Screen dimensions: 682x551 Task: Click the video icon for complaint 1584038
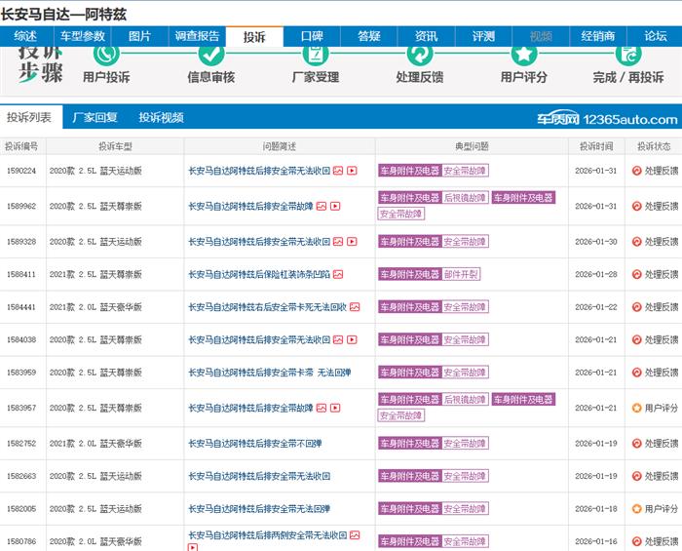click(x=352, y=340)
